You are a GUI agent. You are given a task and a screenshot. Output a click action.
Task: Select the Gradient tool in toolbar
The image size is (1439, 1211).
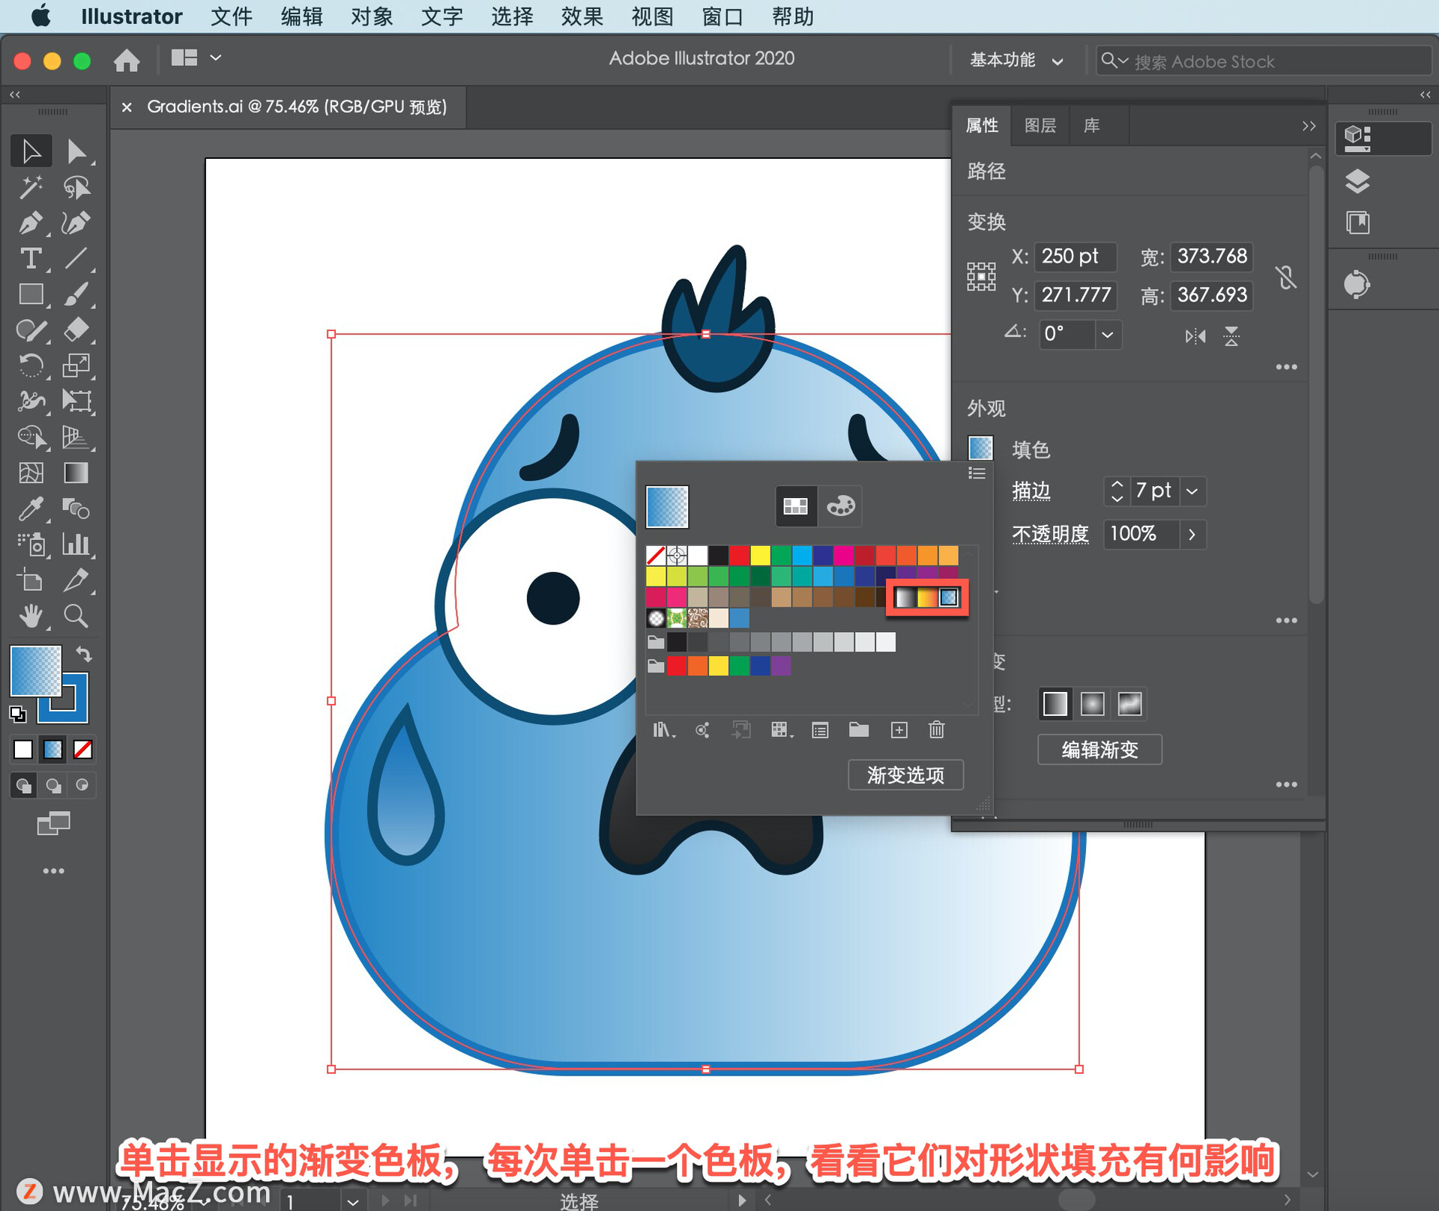[76, 473]
